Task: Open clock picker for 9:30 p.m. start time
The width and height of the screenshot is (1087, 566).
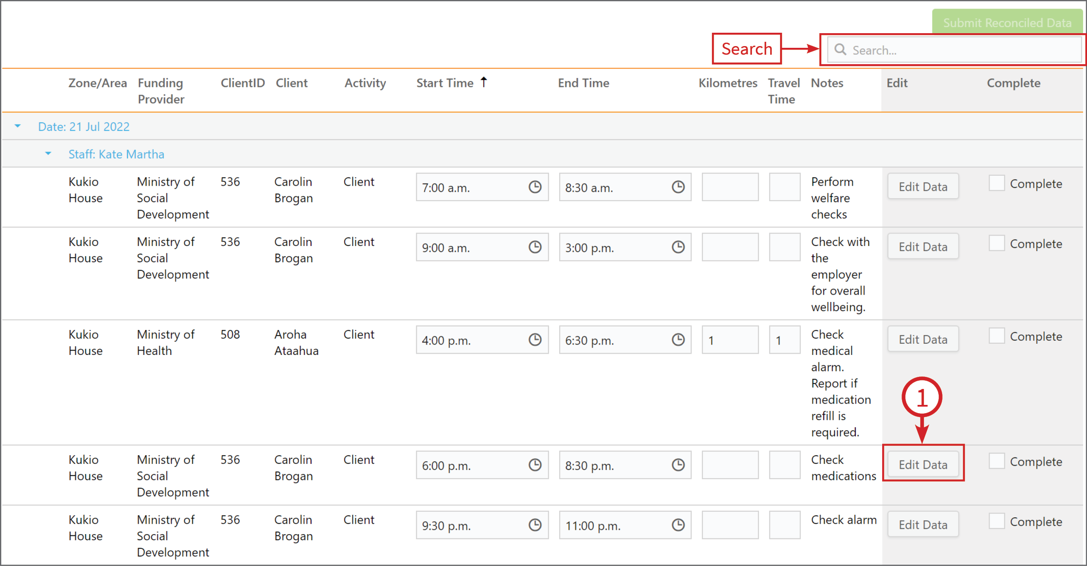Action: (535, 525)
